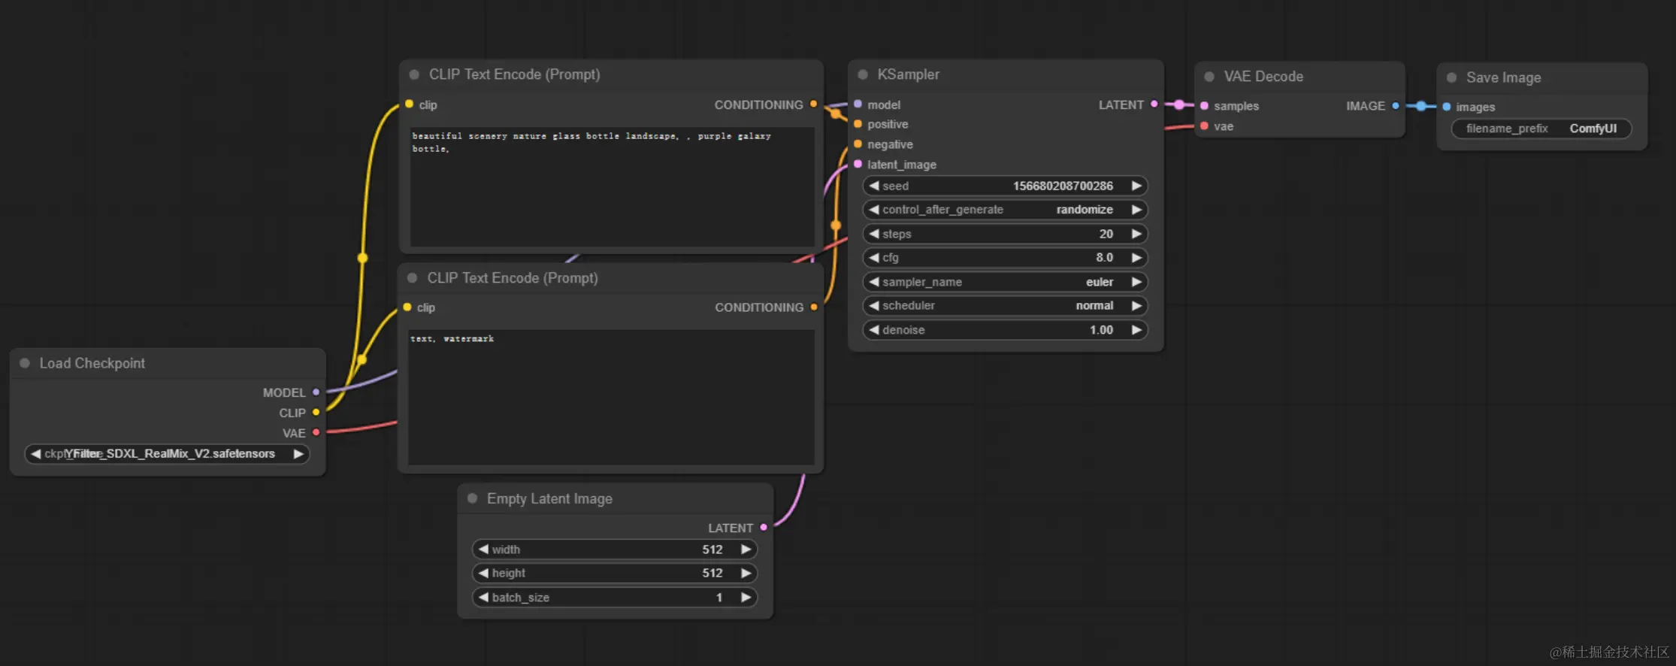Decrease cfg with left arrow
The height and width of the screenshot is (666, 1676).
[874, 258]
